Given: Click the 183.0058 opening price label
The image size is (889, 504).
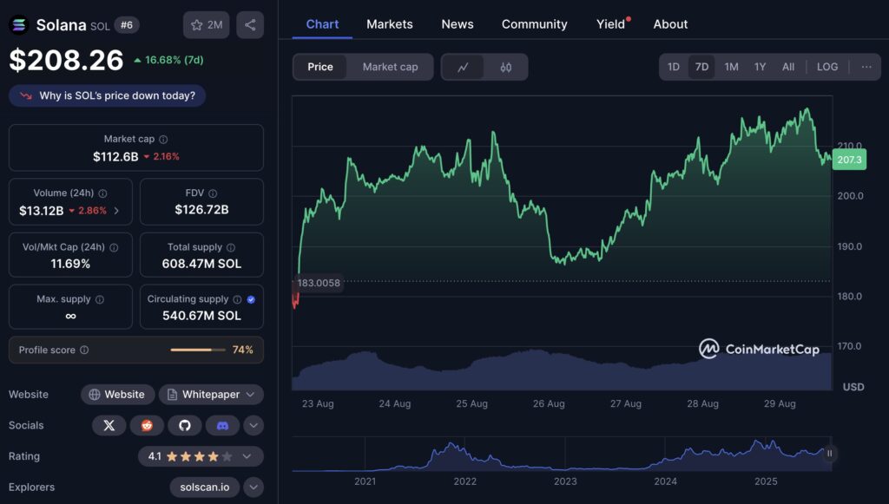Looking at the screenshot, I should coord(319,283).
